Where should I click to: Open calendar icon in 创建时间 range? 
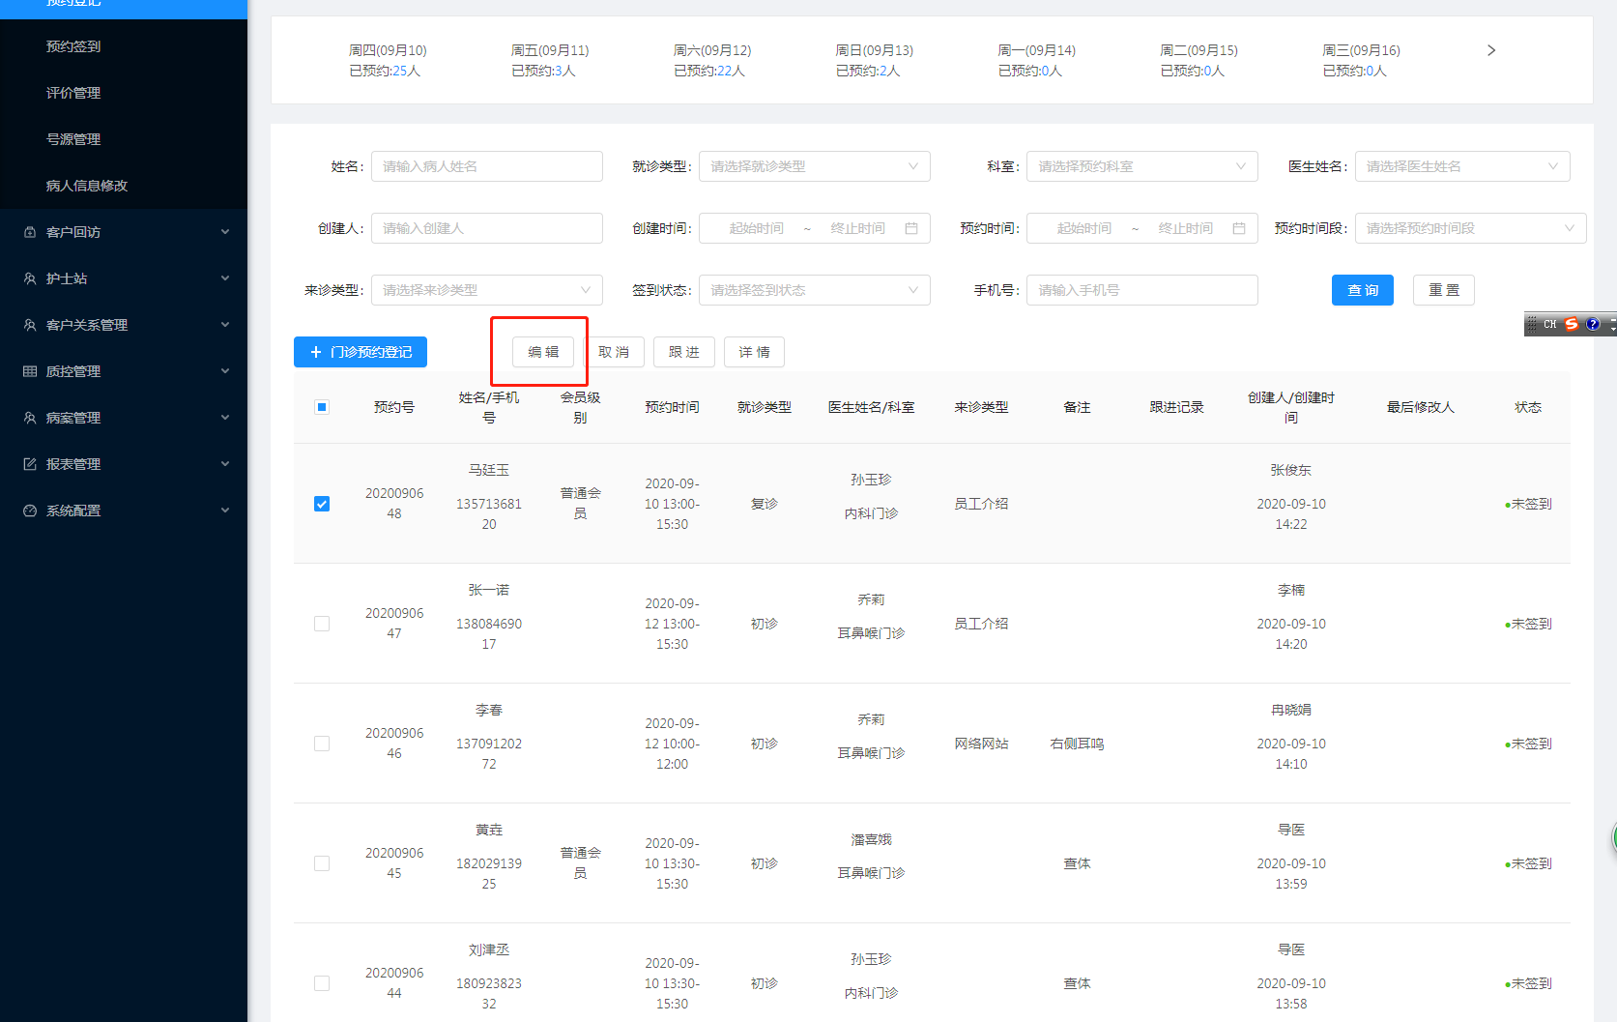[911, 228]
